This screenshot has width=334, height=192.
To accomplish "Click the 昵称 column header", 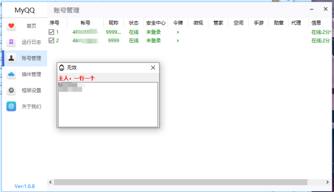I will 114,23.
